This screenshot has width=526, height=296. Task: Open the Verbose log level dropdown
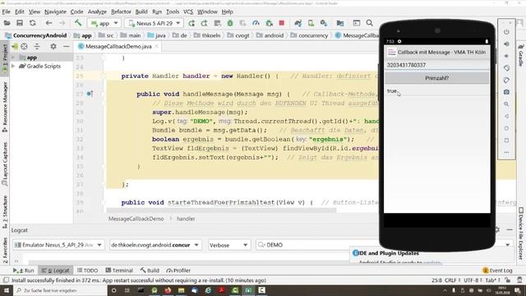coord(228,245)
